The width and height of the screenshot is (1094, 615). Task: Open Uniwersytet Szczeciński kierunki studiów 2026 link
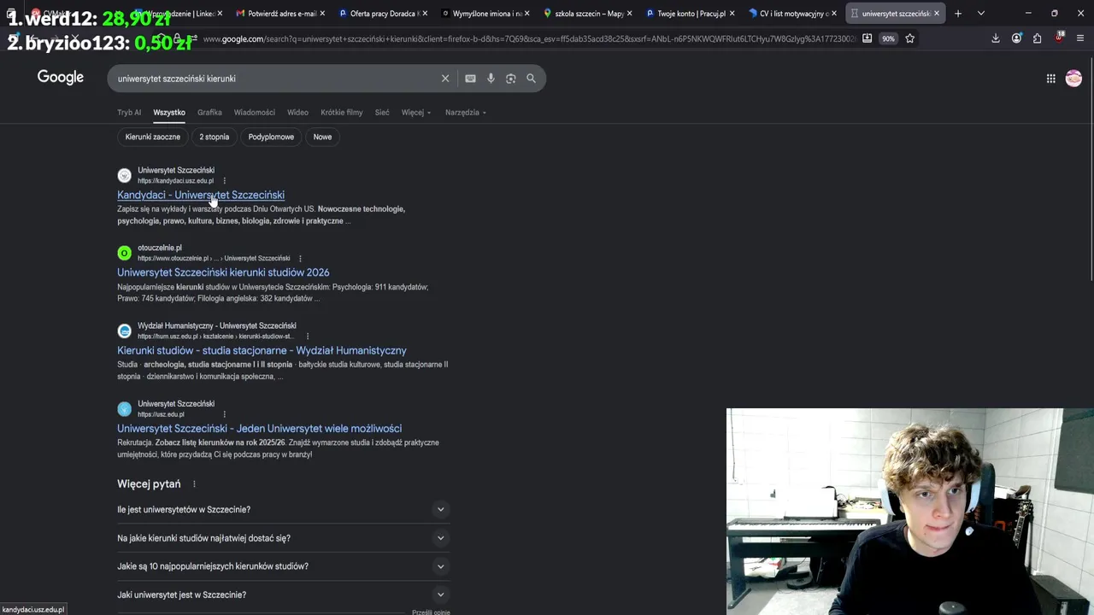point(223,272)
